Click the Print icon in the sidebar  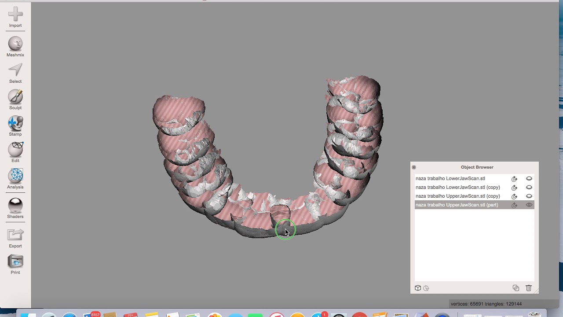[15, 265]
